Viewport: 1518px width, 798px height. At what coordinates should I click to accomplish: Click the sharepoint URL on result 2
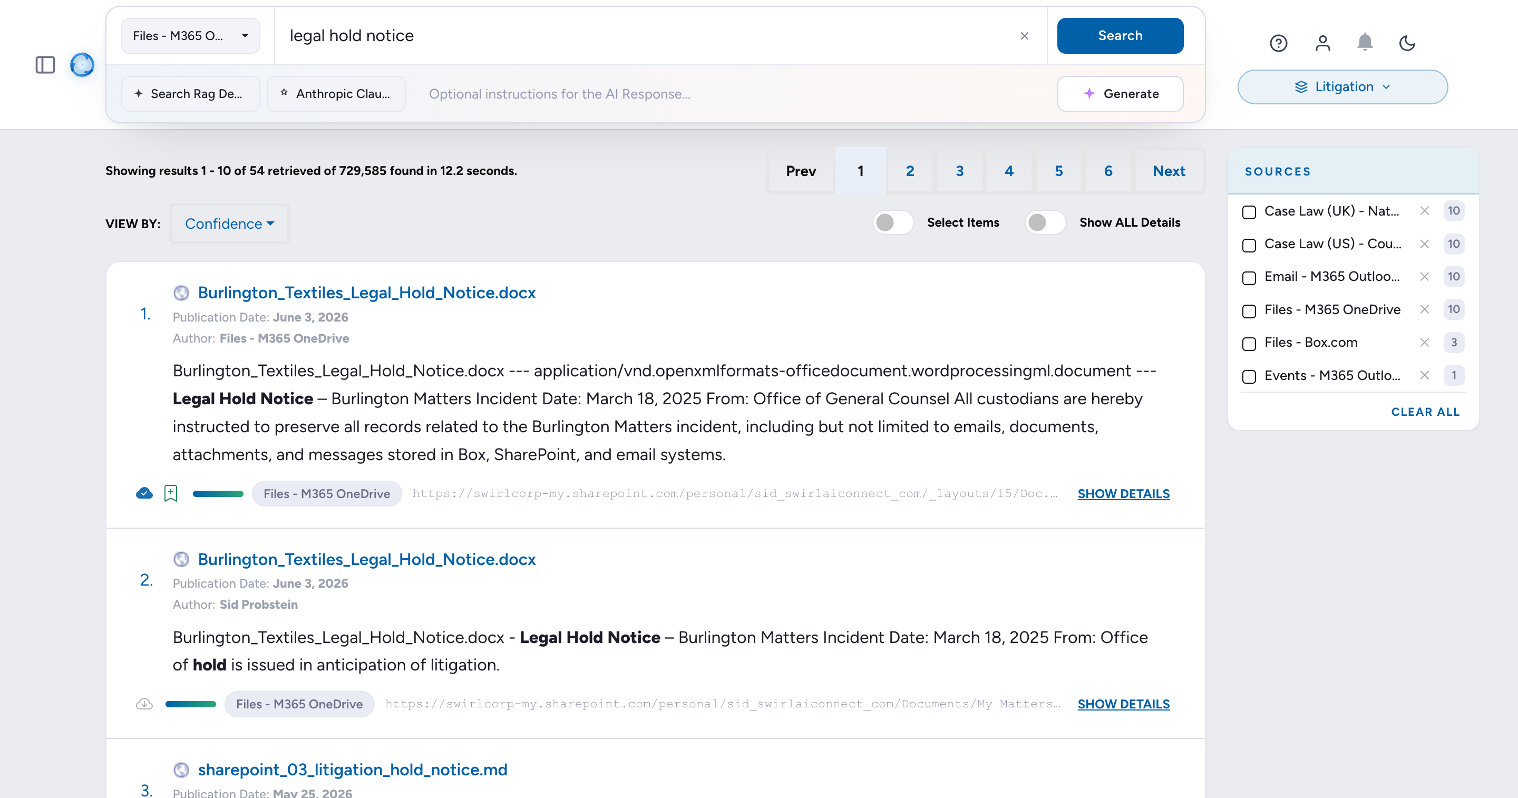click(723, 704)
